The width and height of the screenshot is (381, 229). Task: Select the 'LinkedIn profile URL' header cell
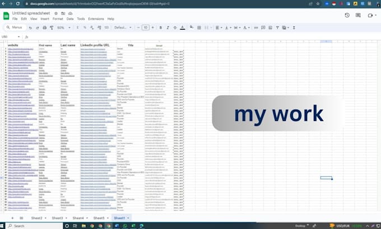point(98,45)
